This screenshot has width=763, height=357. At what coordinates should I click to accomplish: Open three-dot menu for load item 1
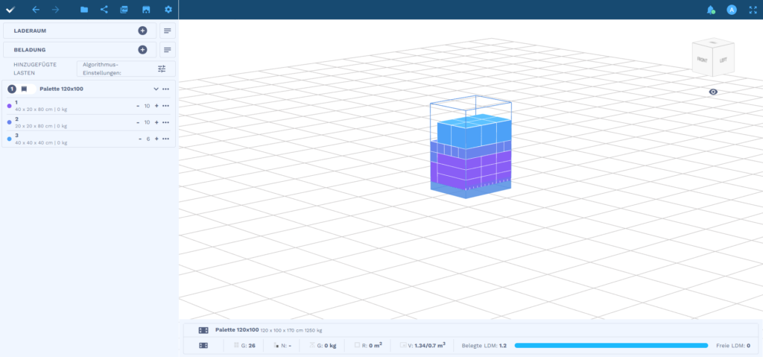165,106
